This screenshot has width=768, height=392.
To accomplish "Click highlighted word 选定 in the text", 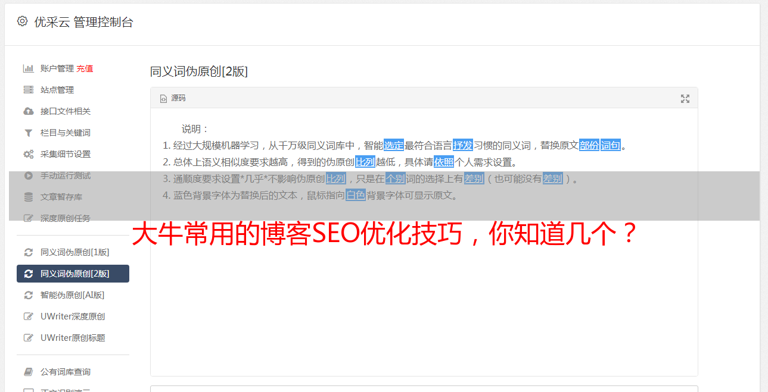I will click(x=394, y=145).
